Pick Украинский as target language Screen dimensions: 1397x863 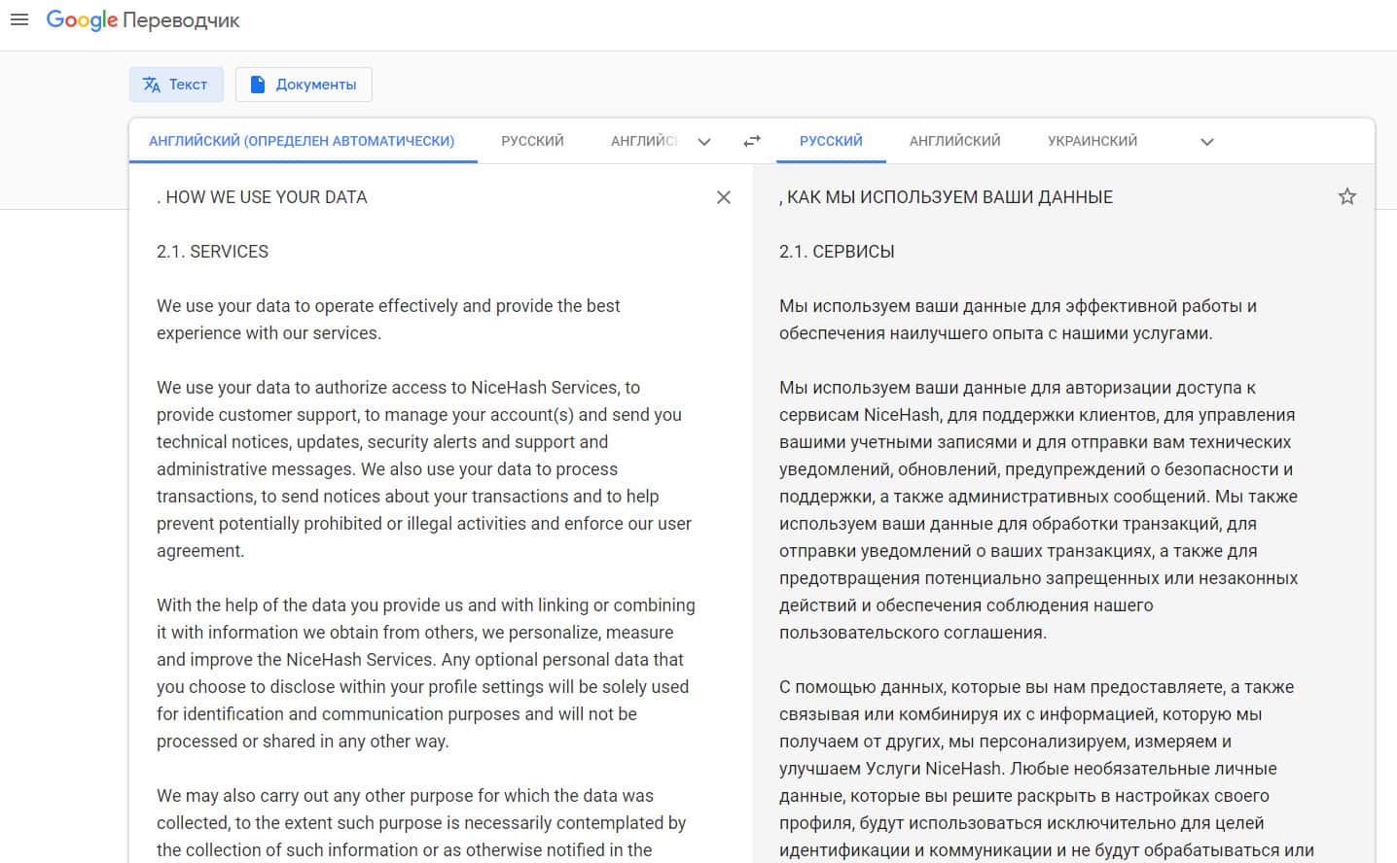[x=1092, y=141]
